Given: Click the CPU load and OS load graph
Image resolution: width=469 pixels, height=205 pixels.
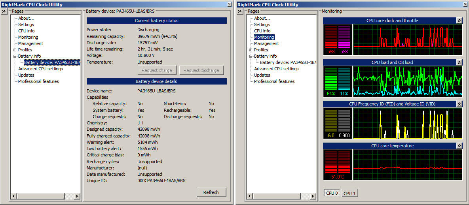Looking at the screenshot, I should [408, 81].
